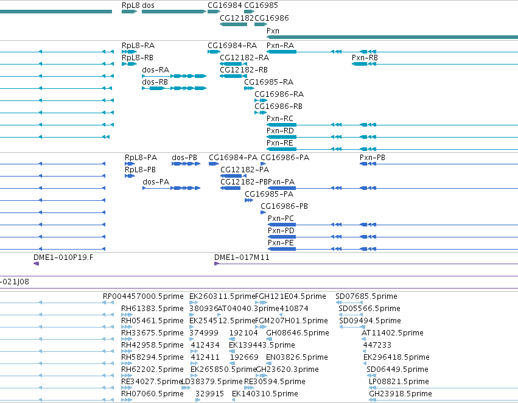Select transcript Pxn-RD label
The height and width of the screenshot is (403, 518).
(x=280, y=131)
